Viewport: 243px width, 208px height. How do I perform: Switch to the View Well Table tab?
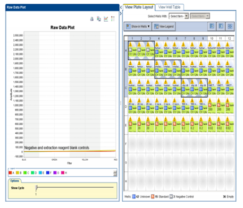pyautogui.click(x=169, y=7)
